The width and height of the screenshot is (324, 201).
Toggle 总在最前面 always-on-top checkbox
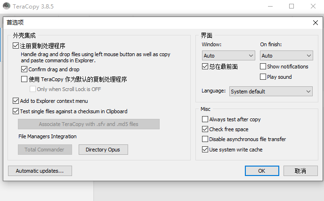pos(205,67)
